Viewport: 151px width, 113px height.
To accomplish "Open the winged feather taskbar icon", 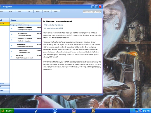I will point(36,111).
